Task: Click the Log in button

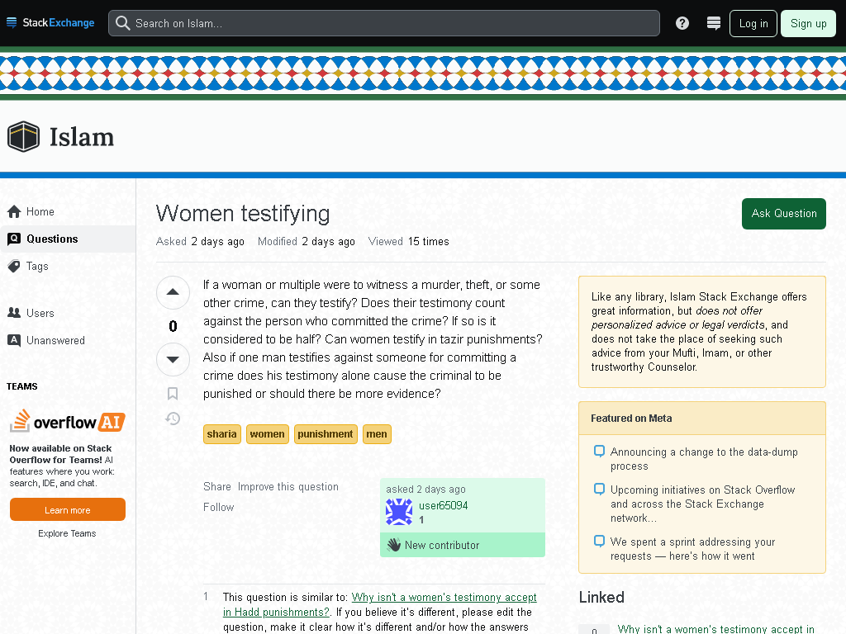Action: (753, 24)
